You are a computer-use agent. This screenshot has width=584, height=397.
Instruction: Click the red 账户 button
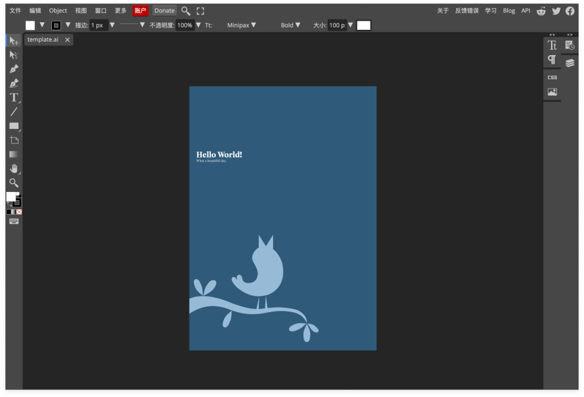pos(140,11)
